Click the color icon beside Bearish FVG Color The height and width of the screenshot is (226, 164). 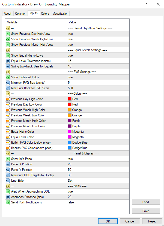point(8,148)
